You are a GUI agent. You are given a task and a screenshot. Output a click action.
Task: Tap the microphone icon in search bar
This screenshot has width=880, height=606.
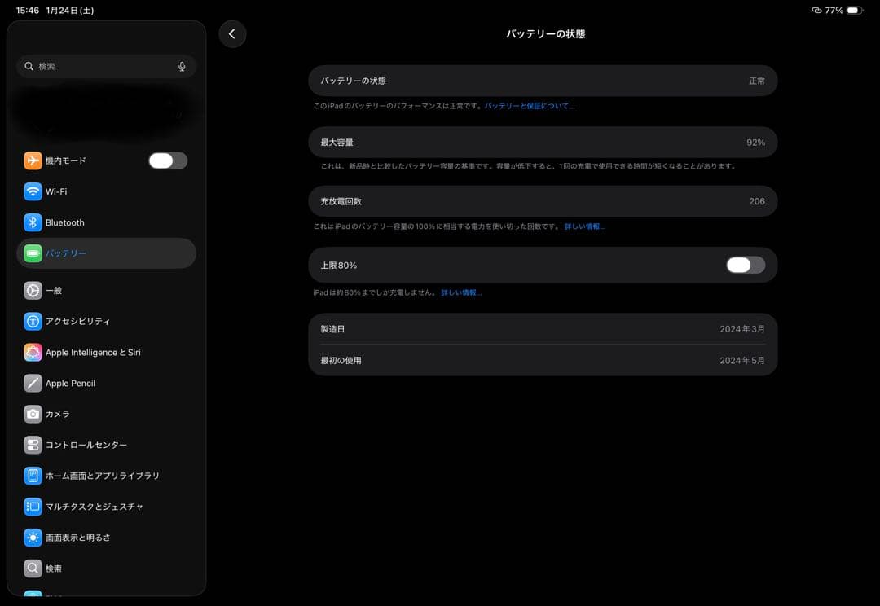[183, 67]
